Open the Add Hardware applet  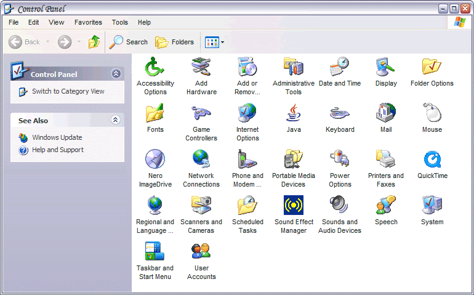click(201, 67)
